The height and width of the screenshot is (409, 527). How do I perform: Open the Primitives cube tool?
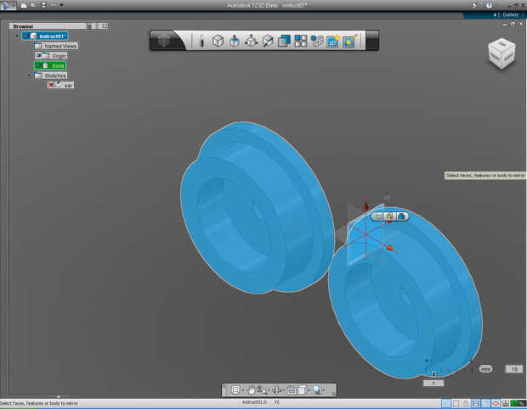(x=218, y=41)
